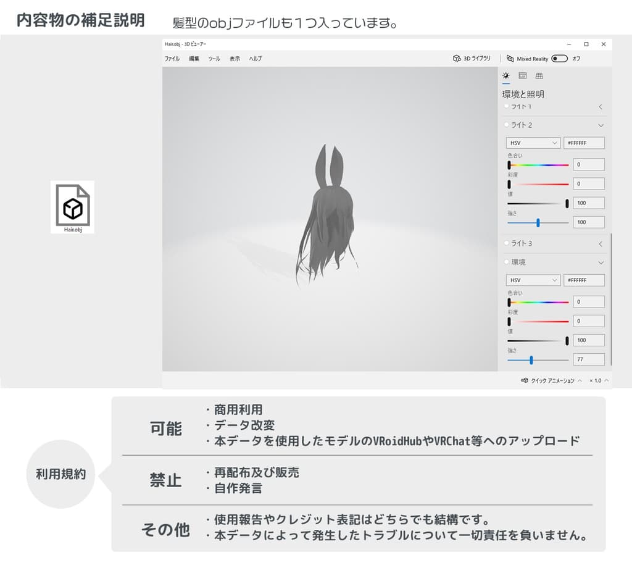Open the environment and lighting sun icon

[506, 75]
